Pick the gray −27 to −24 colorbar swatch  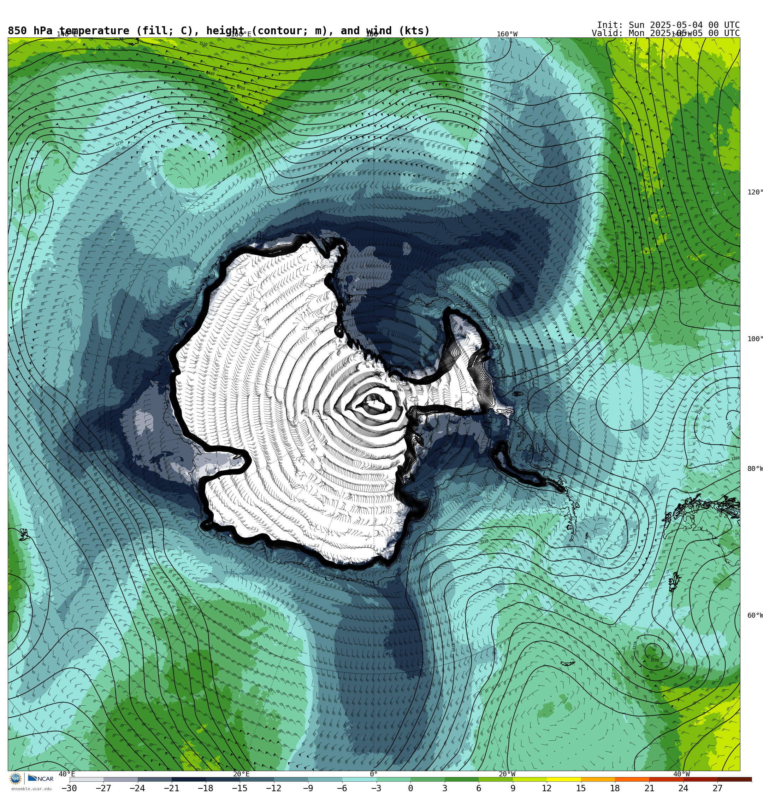pos(120,779)
